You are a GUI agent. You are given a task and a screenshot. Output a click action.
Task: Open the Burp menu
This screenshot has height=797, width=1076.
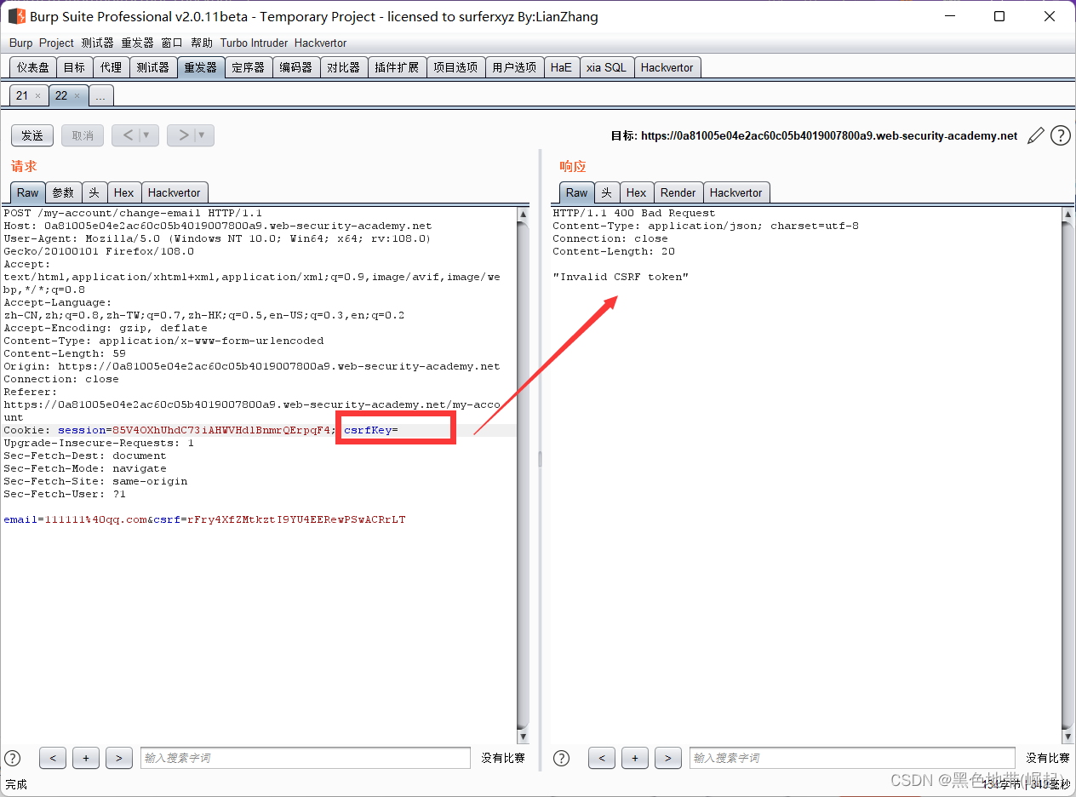[21, 43]
